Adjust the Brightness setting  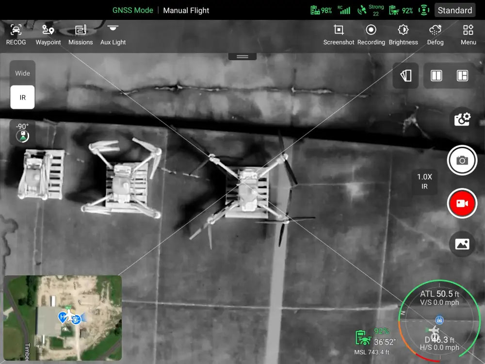click(403, 34)
